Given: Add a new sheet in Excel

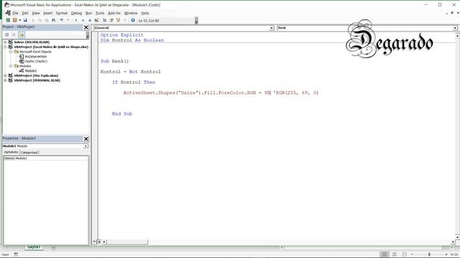Looking at the screenshot, I should [x=53, y=248].
